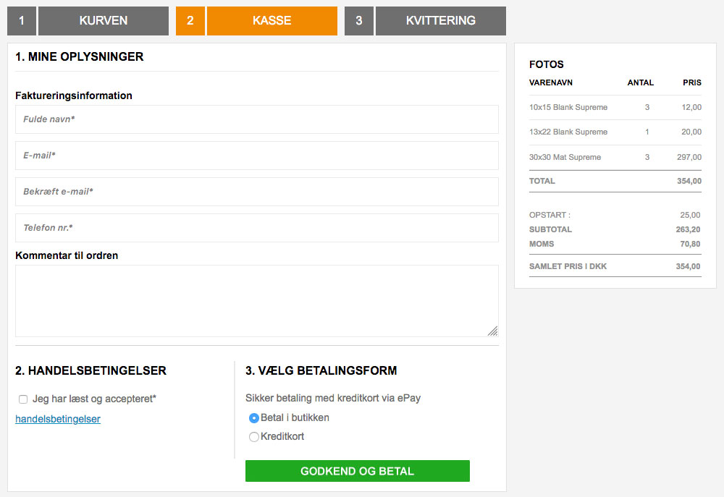
Task: Open the handelsbetingelser link
Action: point(58,419)
